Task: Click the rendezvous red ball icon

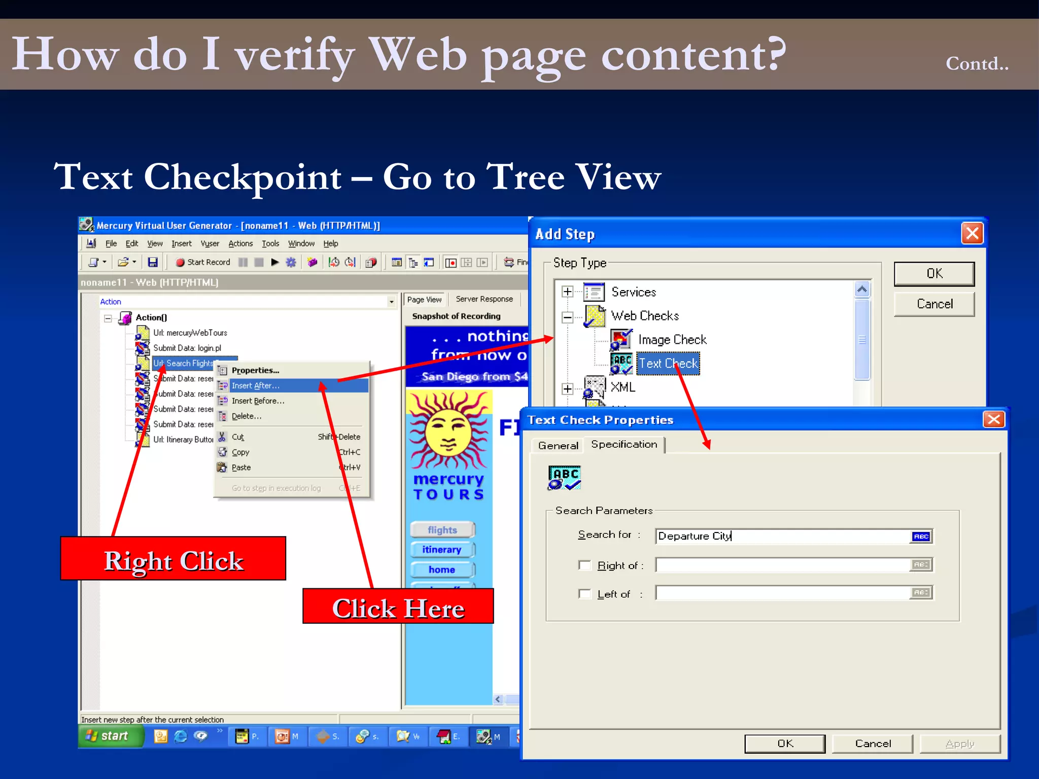Action: [x=371, y=262]
